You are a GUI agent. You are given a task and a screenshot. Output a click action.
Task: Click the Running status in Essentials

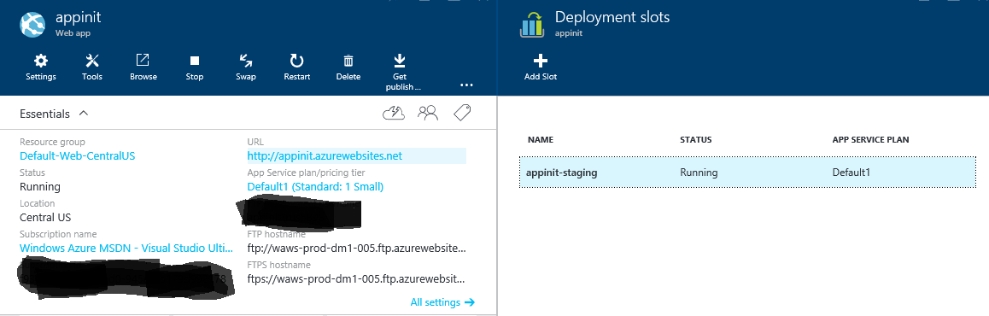[x=40, y=187]
